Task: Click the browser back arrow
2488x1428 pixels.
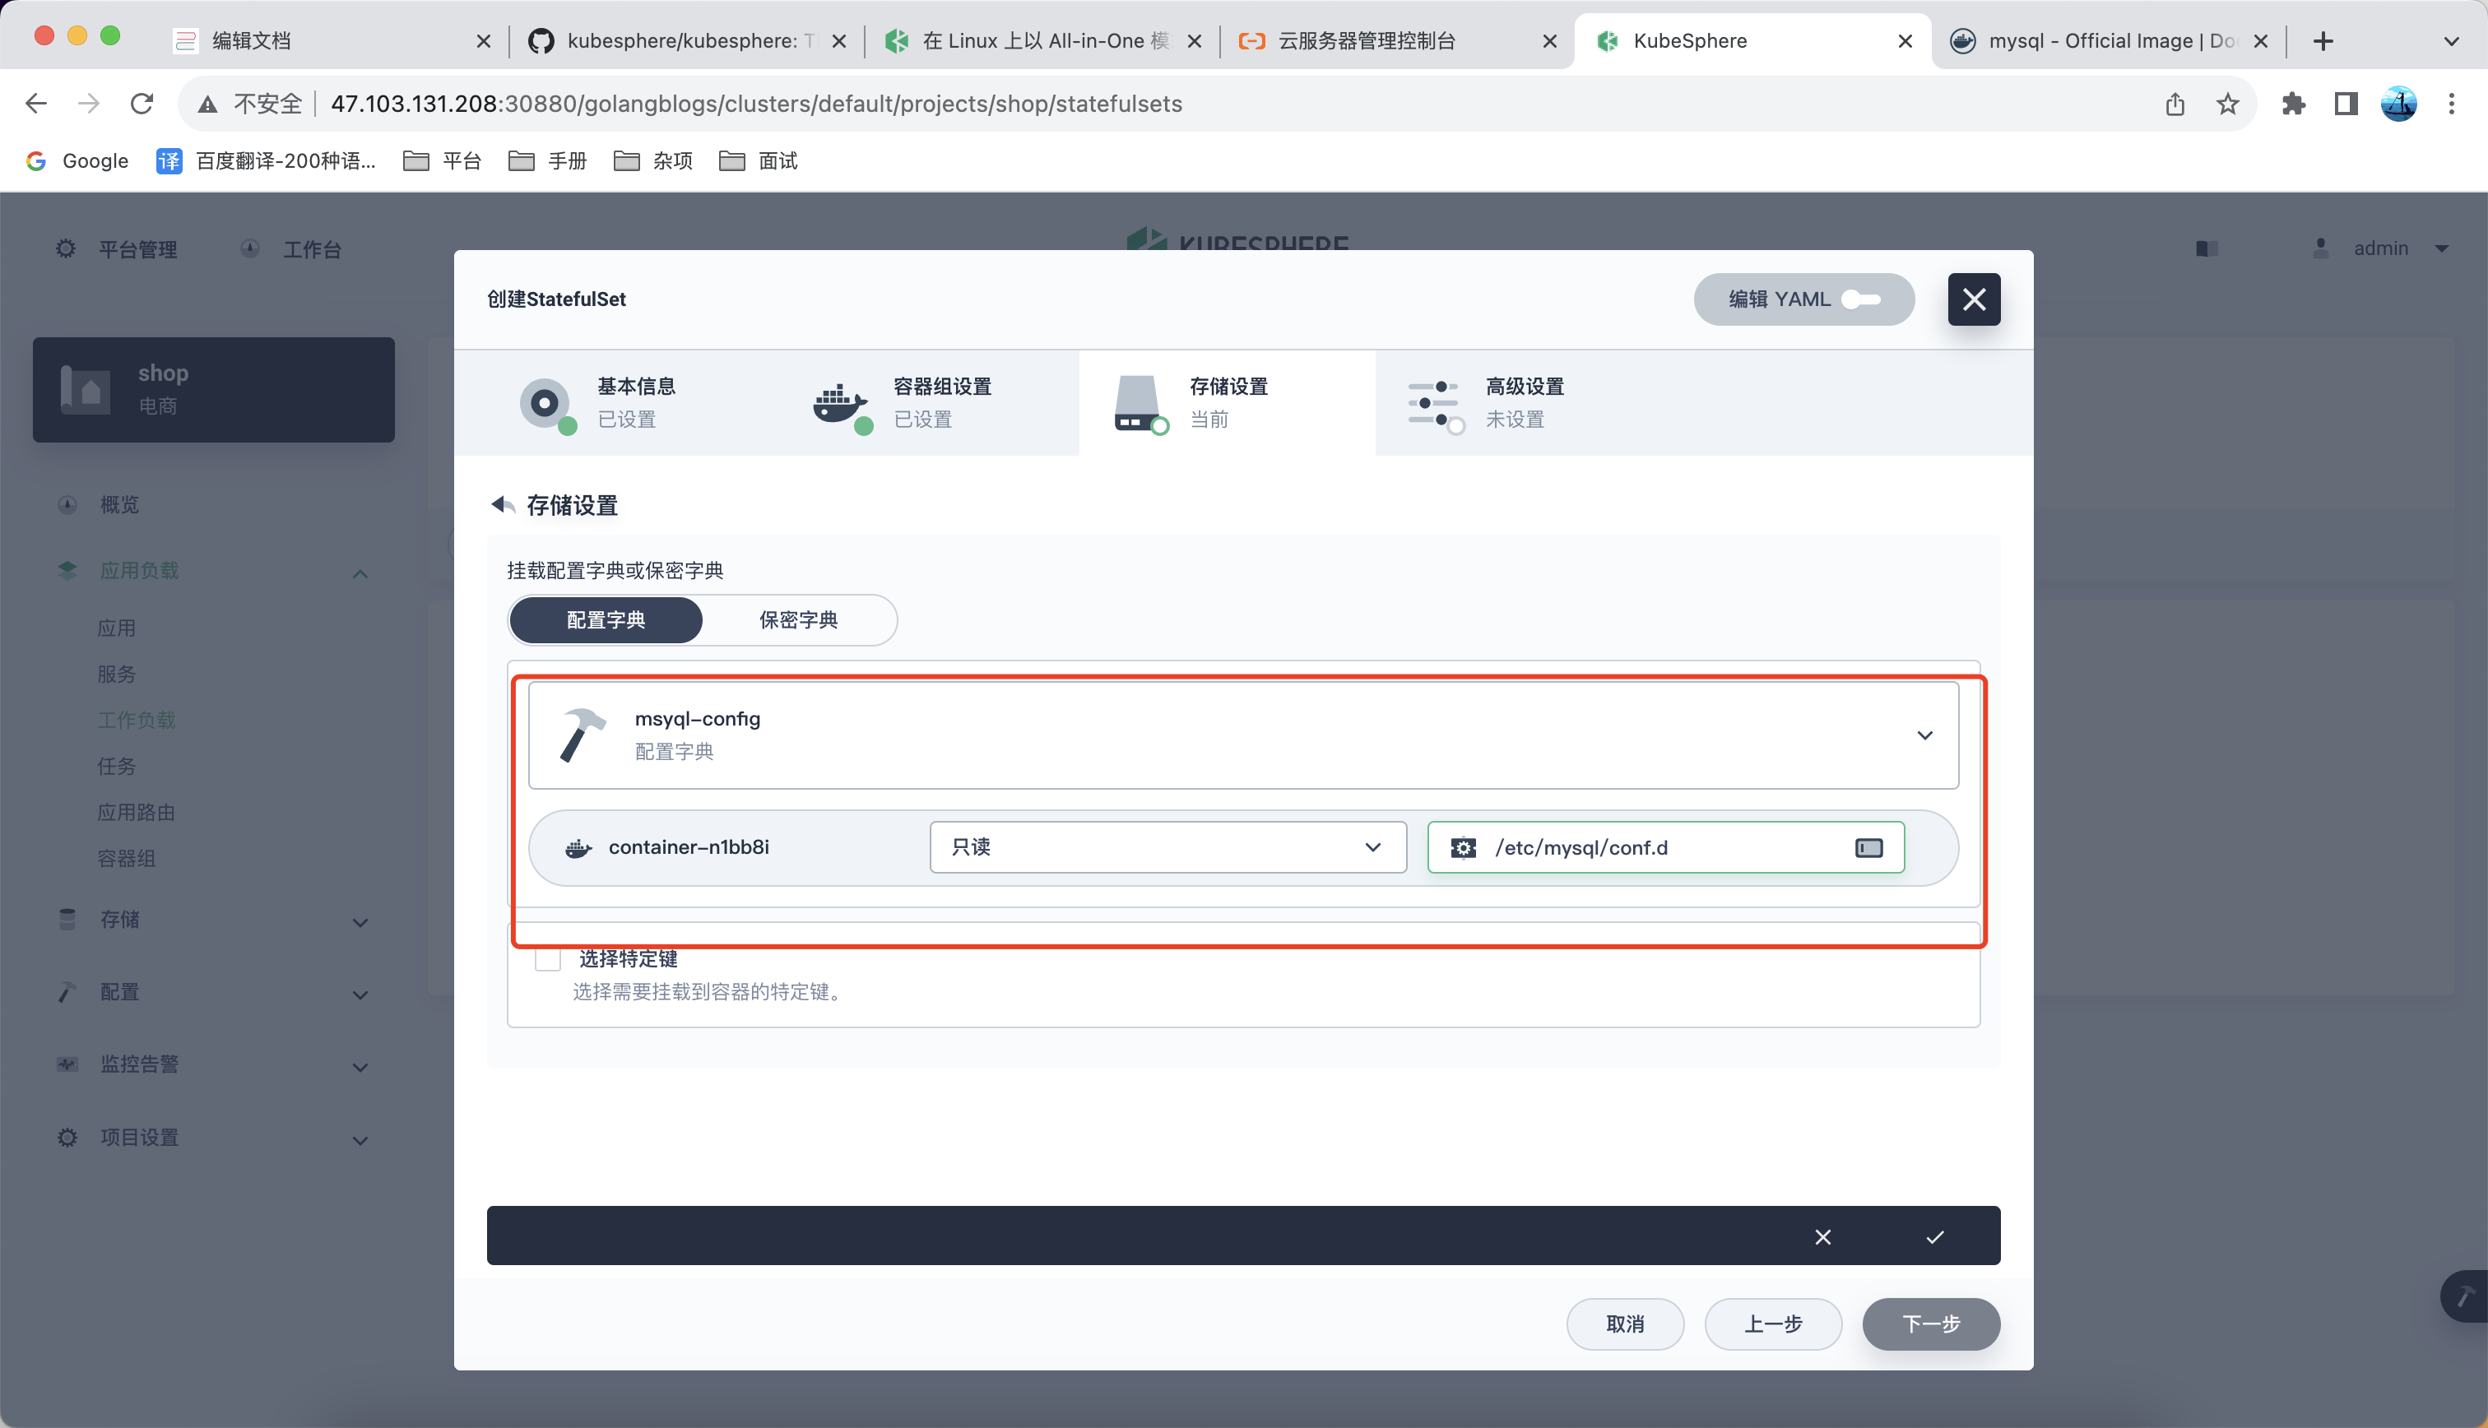Action: tap(36, 103)
